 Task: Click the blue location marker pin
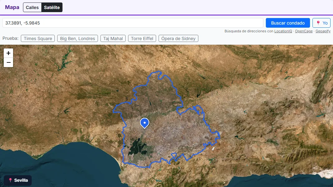[145, 123]
